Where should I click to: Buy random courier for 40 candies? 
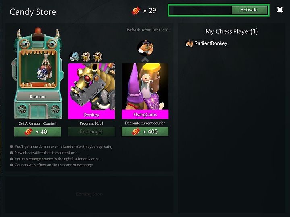point(37,132)
